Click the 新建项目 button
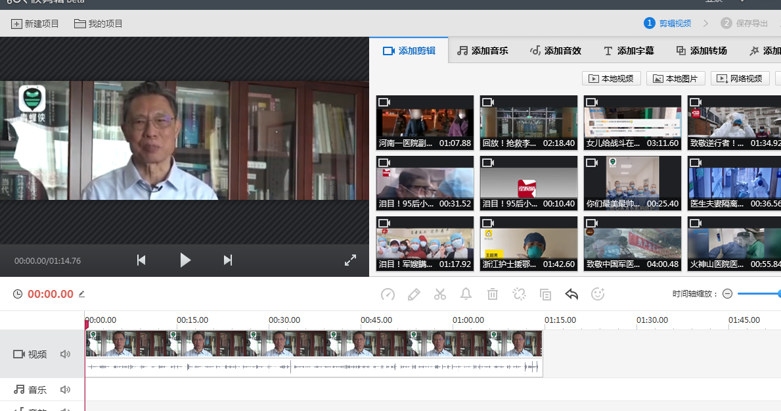781x411 pixels. coord(35,24)
